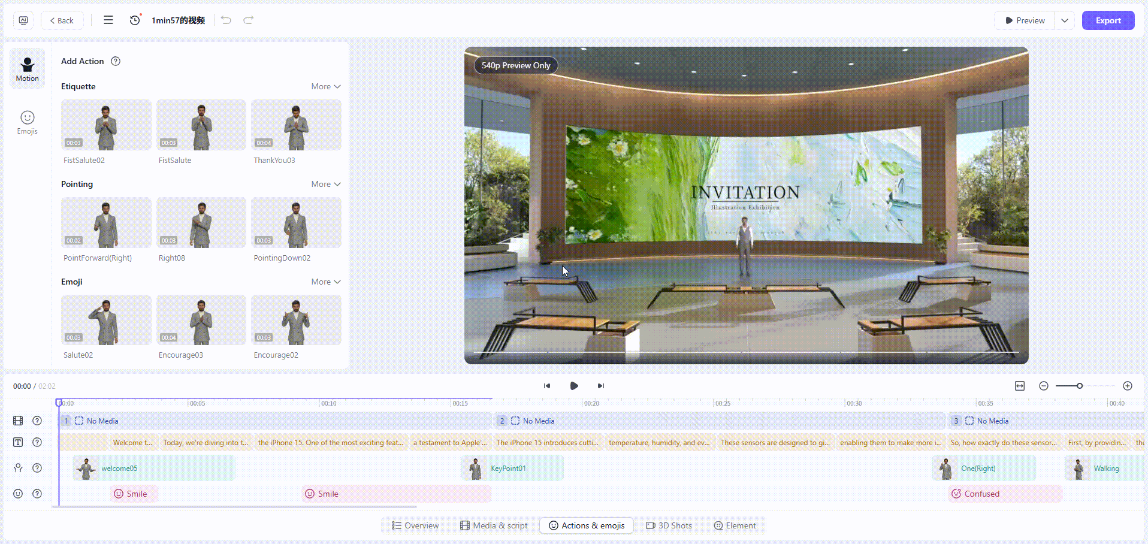
Task: Click the Add Action help icon
Action: (116, 61)
